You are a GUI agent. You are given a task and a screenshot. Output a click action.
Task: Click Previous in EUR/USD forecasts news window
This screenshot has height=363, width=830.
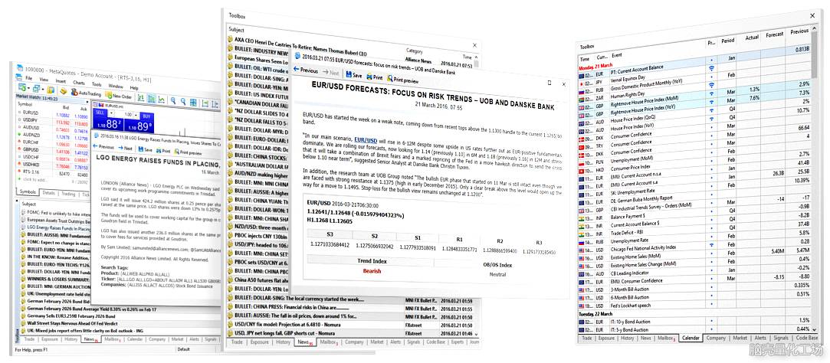[306, 70]
